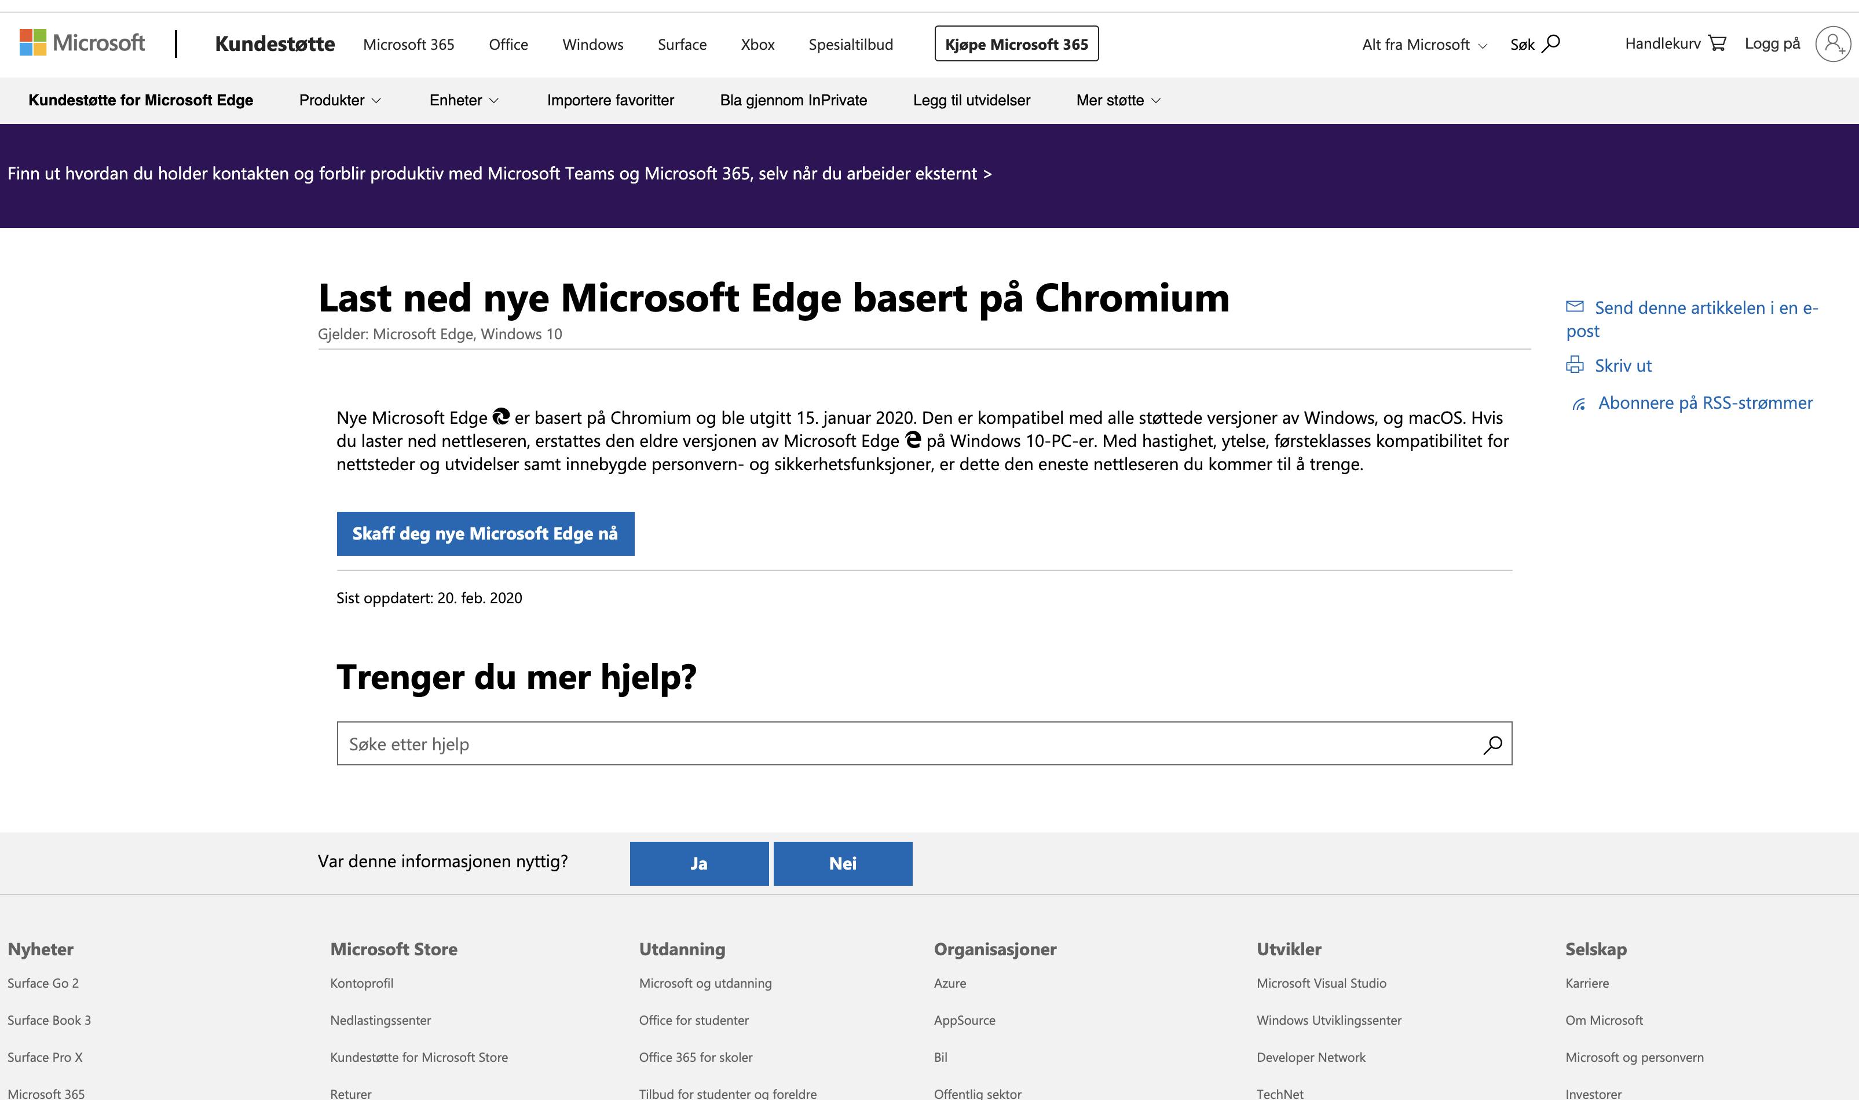Viewport: 1859px width, 1100px height.
Task: Open Surface Go 2 footer link
Action: pos(43,983)
